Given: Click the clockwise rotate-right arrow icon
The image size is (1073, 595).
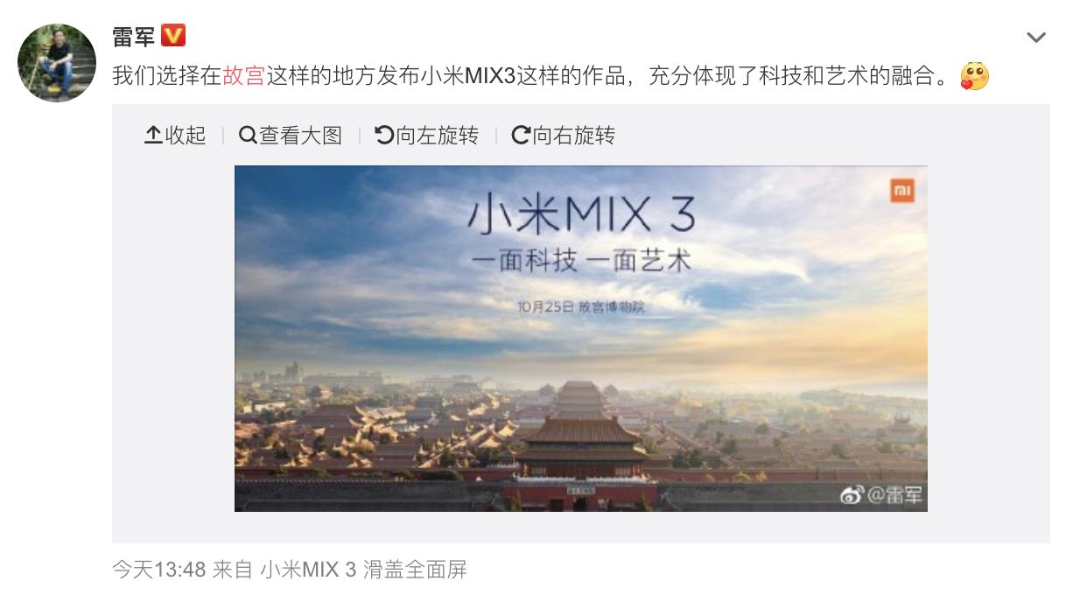Looking at the screenshot, I should 521,135.
